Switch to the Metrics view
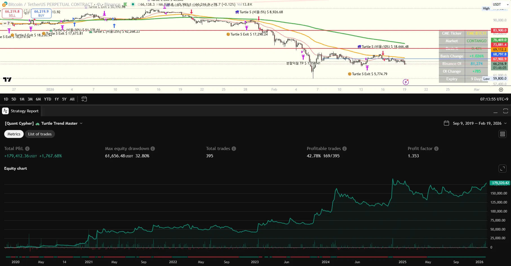Image resolution: width=511 pixels, height=266 pixels. pyautogui.click(x=14, y=134)
